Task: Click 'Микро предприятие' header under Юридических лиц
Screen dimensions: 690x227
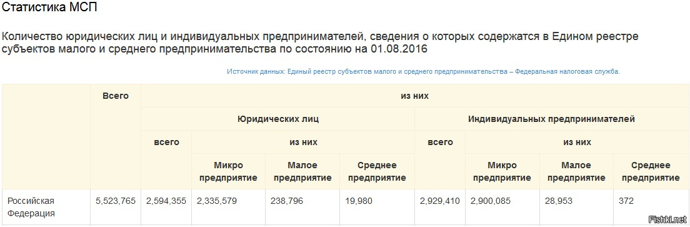Action: click(x=228, y=172)
